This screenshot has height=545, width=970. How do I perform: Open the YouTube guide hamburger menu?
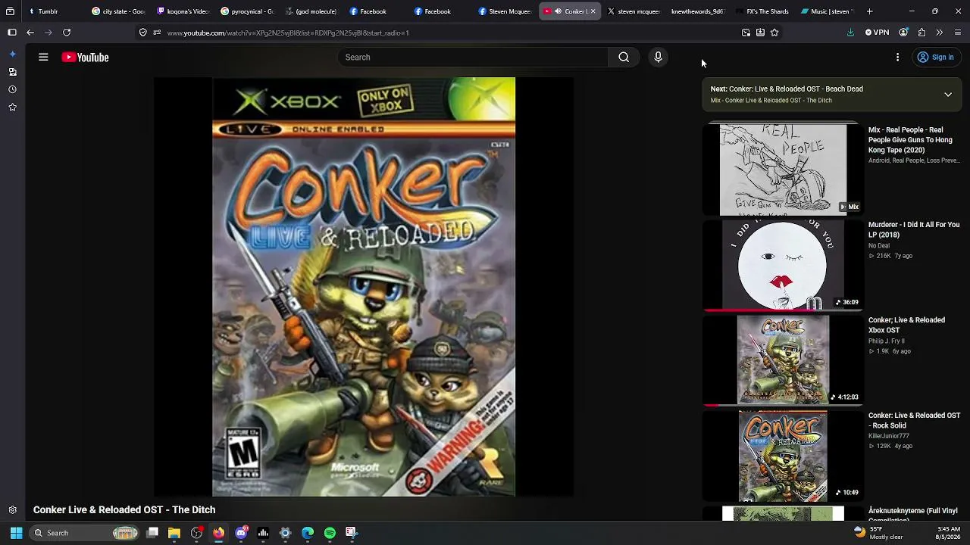[43, 58]
